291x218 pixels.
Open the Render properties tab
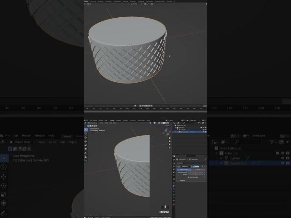pyautogui.click(x=174, y=163)
